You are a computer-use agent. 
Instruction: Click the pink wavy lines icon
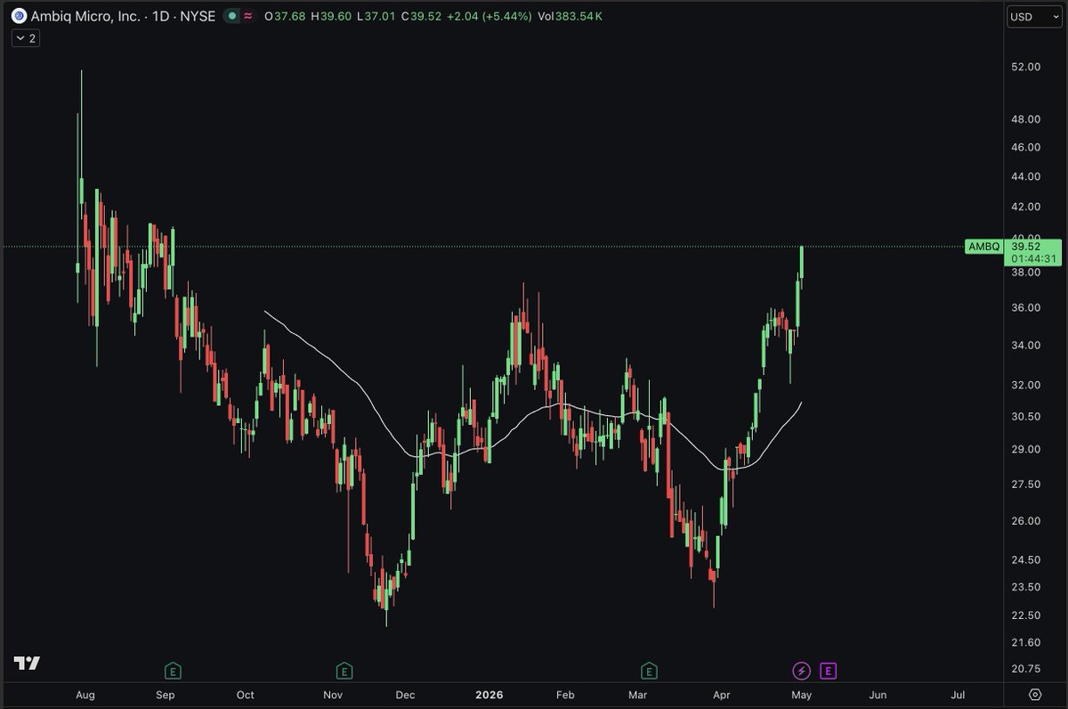click(x=247, y=16)
